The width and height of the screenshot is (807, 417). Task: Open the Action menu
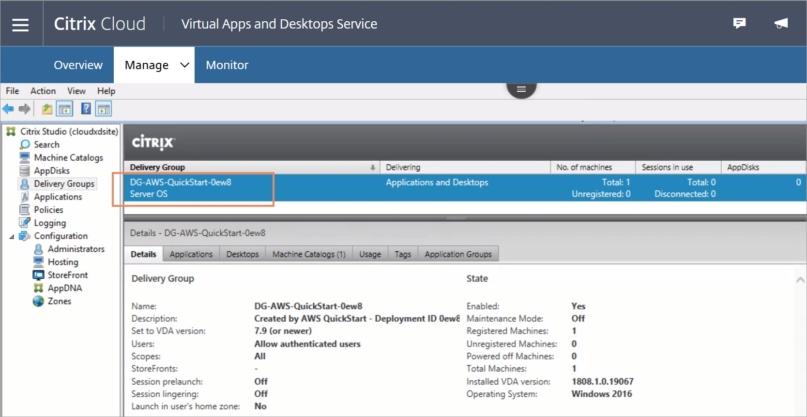click(x=43, y=91)
